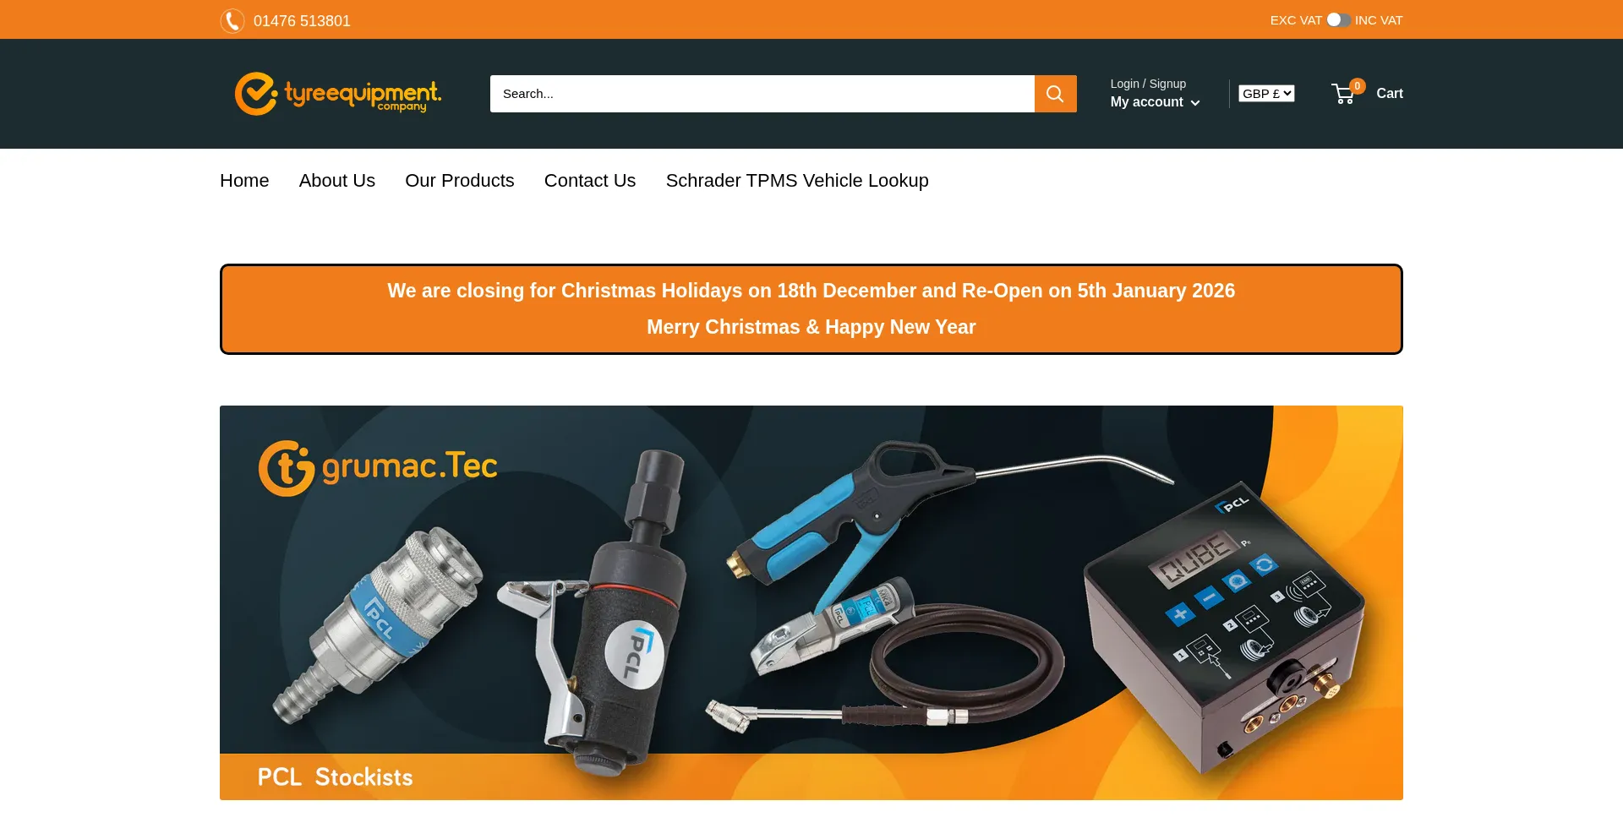Screen dimensions: 1623x839
Task: Click the phone number 01476 513801
Action: tap(302, 21)
